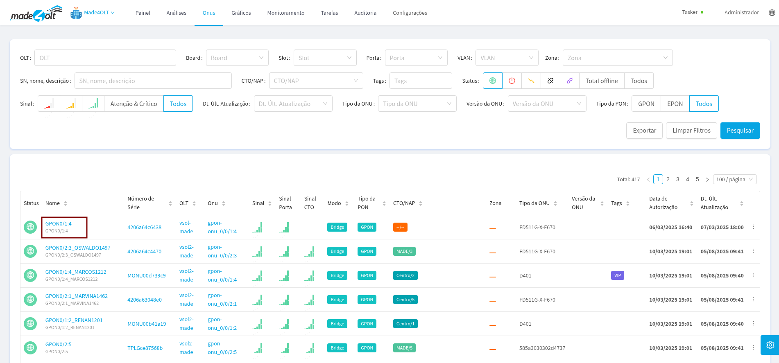Open row actions menu for 4206a64c6438
Screen dimensions: 779x363
click(x=754, y=227)
